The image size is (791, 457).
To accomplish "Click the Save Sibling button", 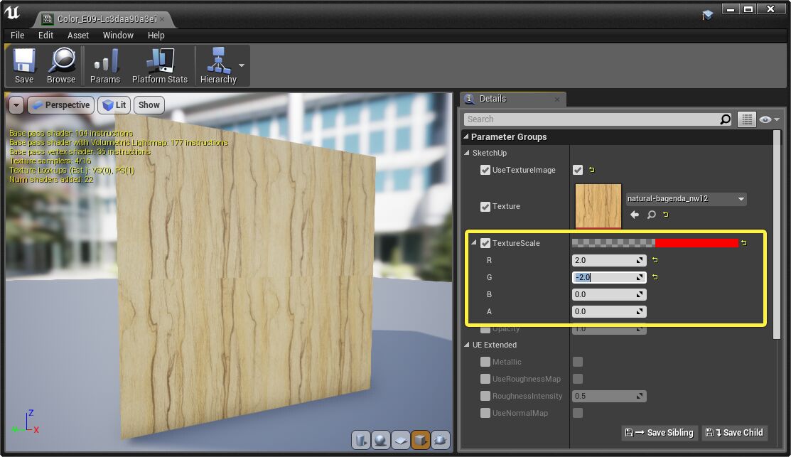I will (659, 432).
